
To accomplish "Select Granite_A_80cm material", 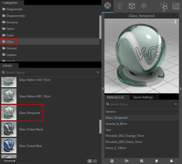I will [142, 124].
